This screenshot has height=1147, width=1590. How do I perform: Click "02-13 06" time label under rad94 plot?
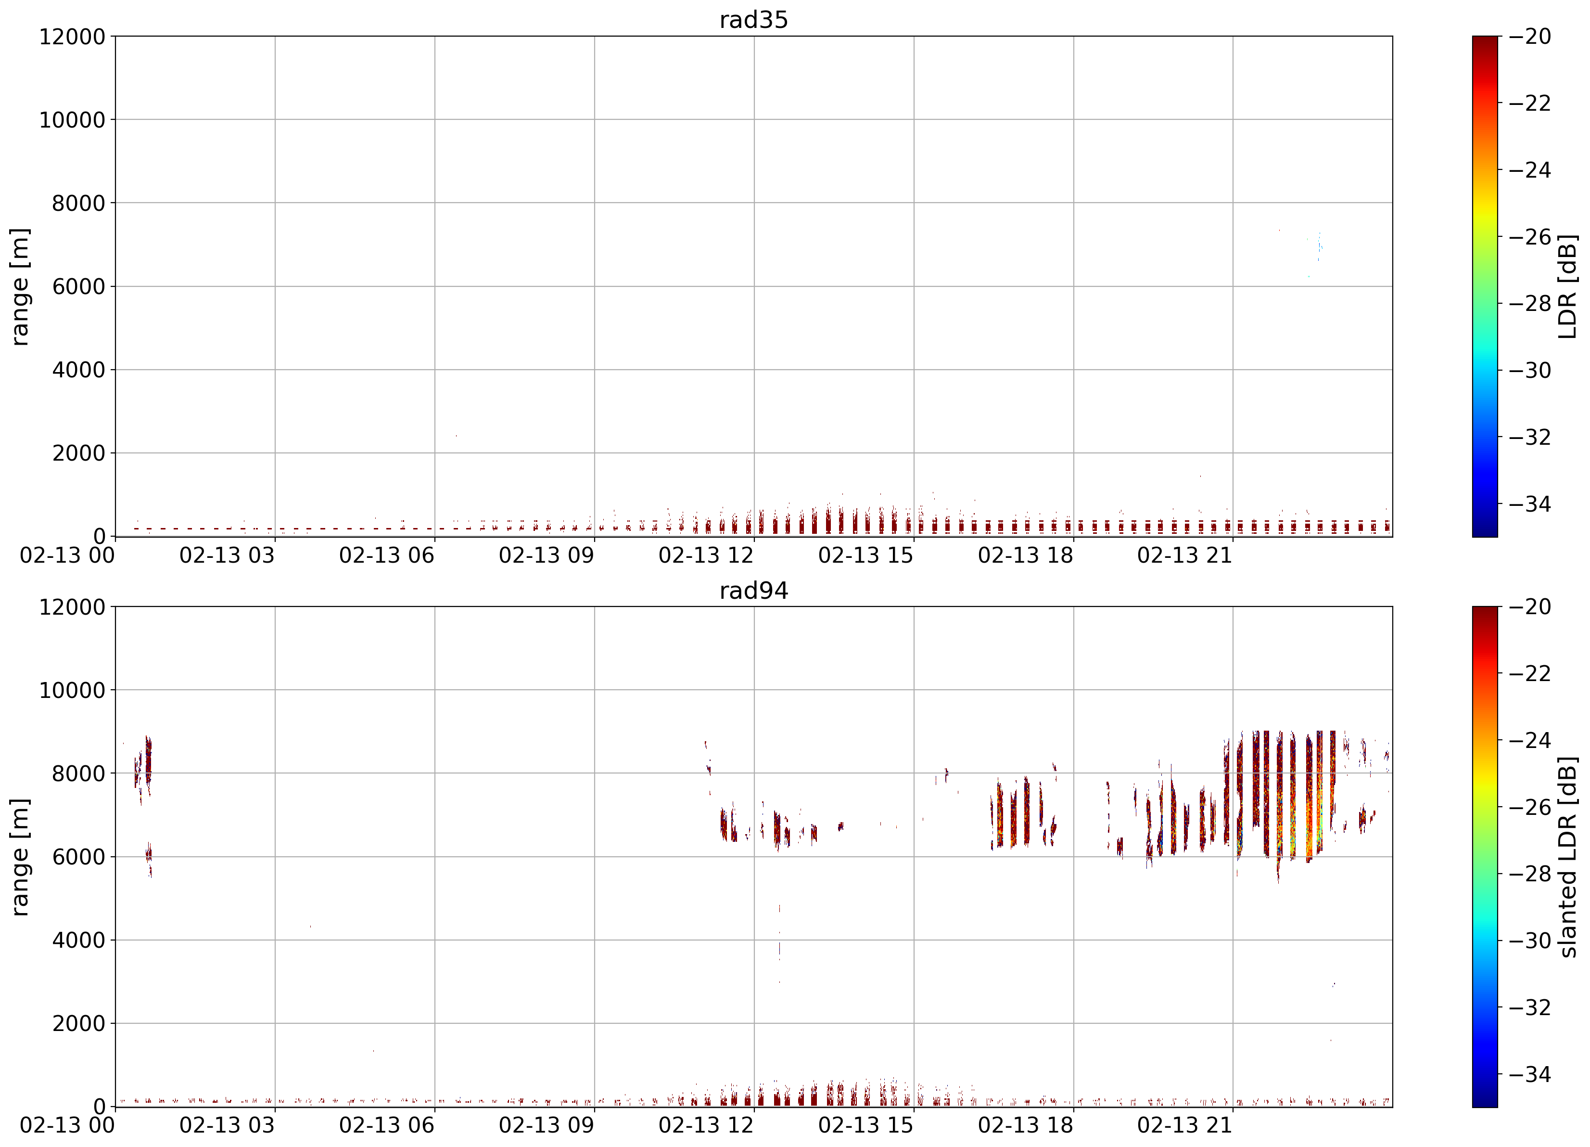pos(387,1126)
